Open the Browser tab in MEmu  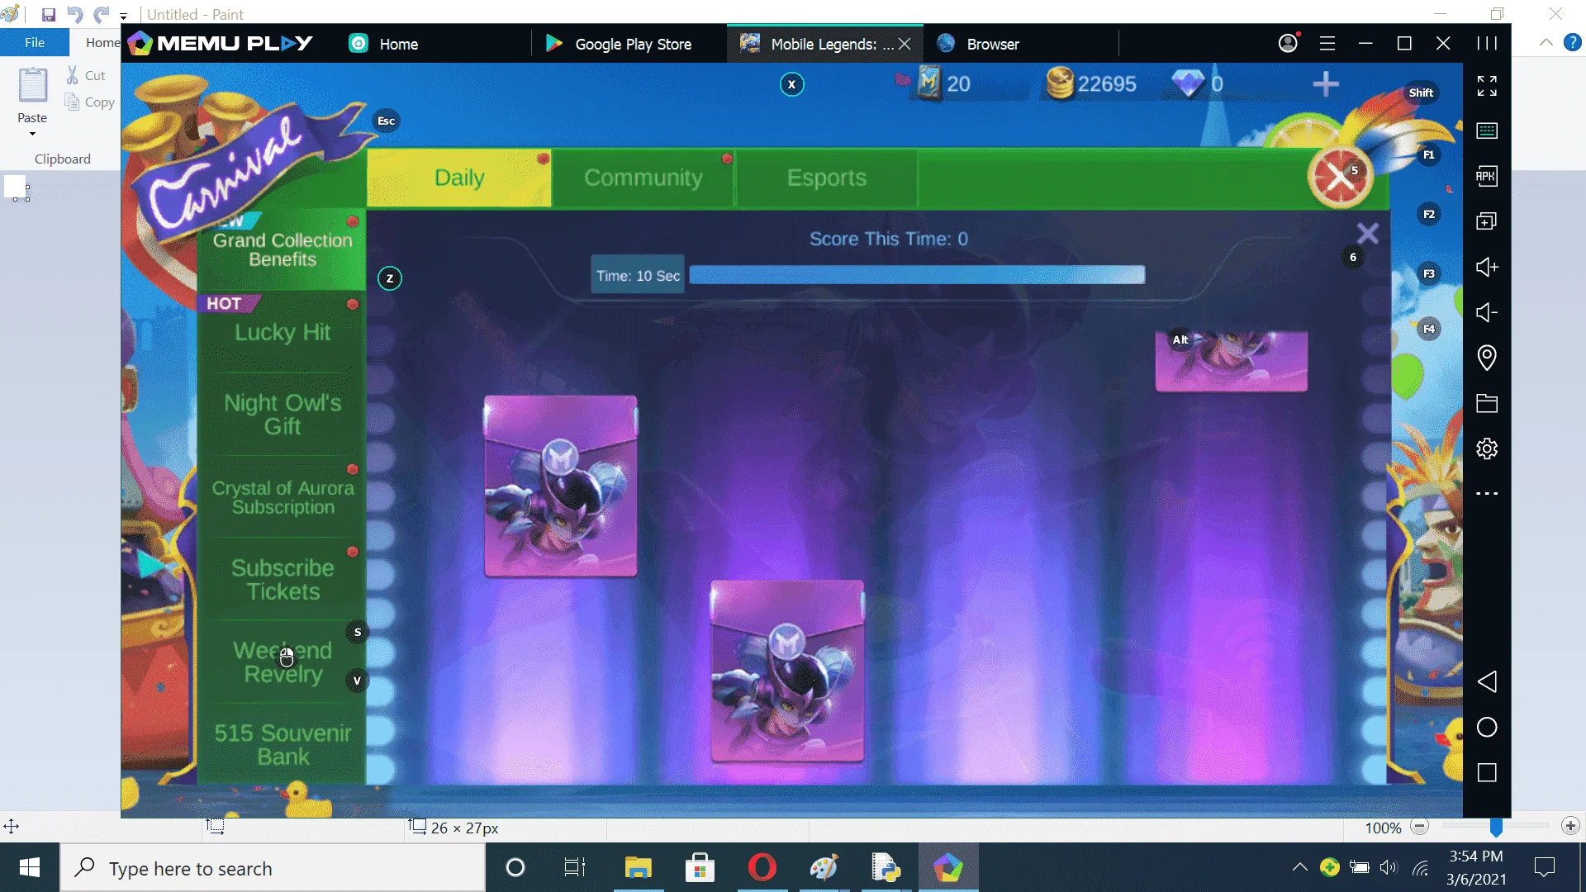pyautogui.click(x=979, y=44)
